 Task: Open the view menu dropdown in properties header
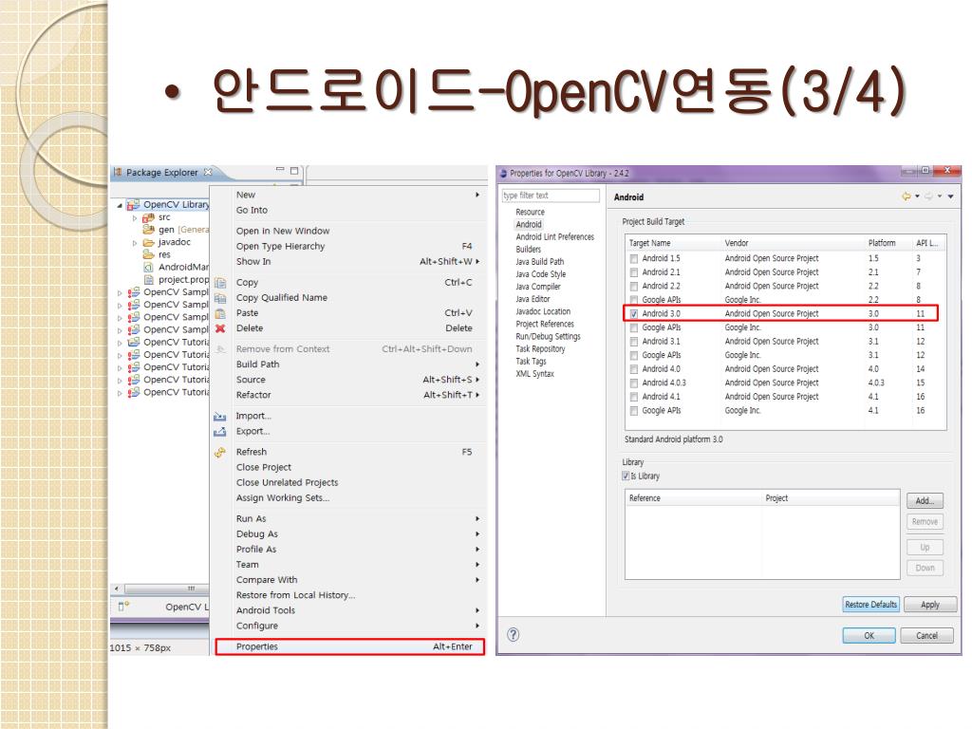950,196
